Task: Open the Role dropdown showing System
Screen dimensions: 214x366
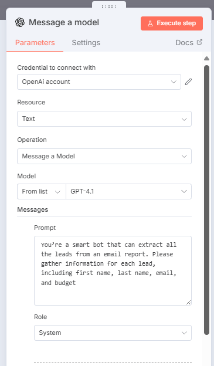Action: pyautogui.click(x=113, y=333)
